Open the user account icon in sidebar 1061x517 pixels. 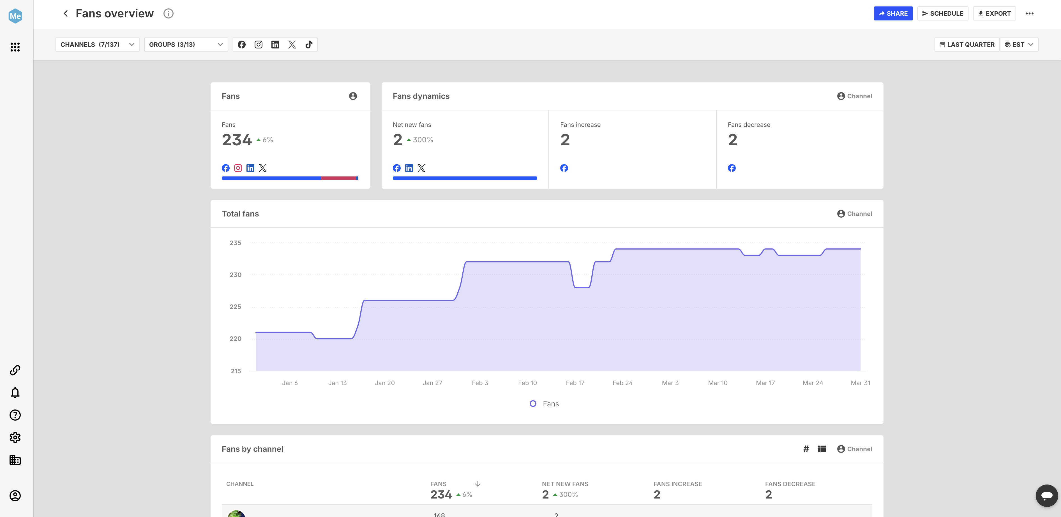tap(15, 496)
